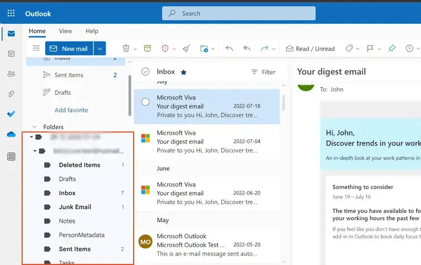The height and width of the screenshot is (265, 421).
Task: Open the Microsoft Outlook Test email
Action: (207, 245)
